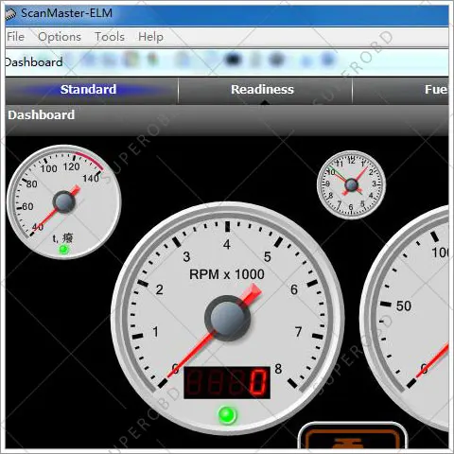Click the digital RPM readout display
This screenshot has width=454, height=454.
tap(227, 383)
